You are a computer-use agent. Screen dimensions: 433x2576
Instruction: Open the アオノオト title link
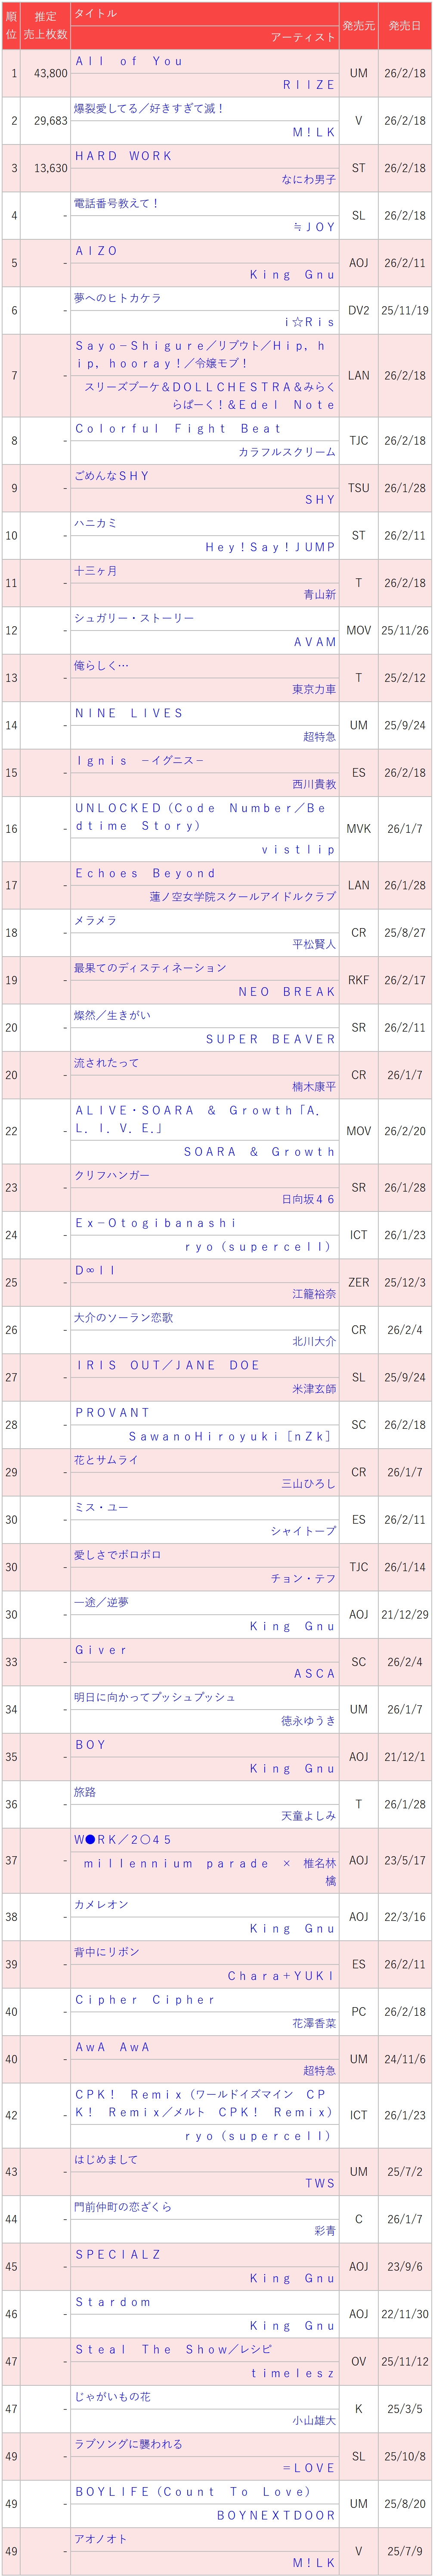coord(101,2538)
